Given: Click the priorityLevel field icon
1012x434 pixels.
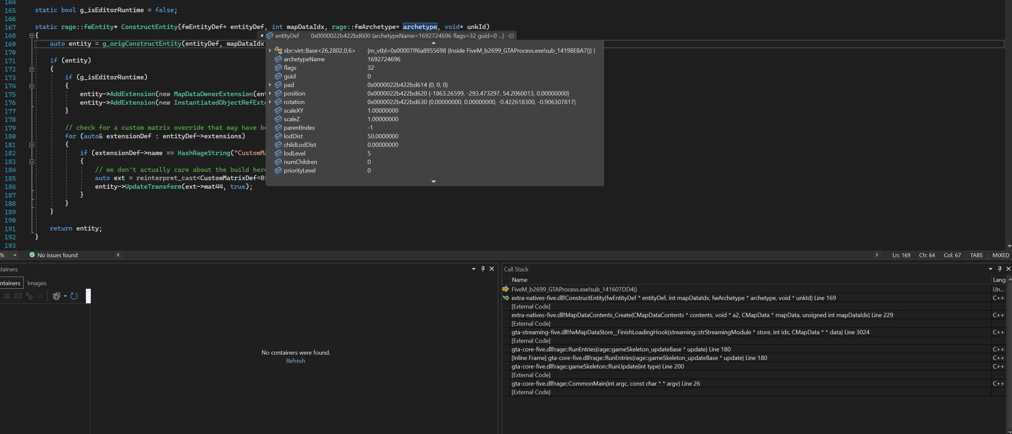Looking at the screenshot, I should [278, 170].
